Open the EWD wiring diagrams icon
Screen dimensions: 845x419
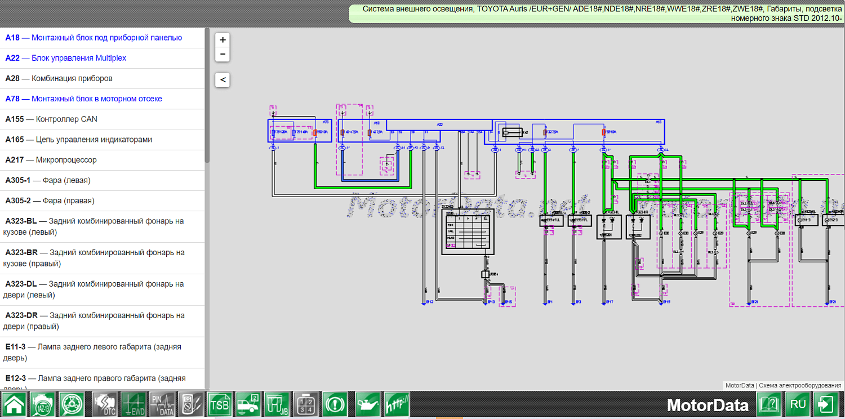tap(134, 405)
